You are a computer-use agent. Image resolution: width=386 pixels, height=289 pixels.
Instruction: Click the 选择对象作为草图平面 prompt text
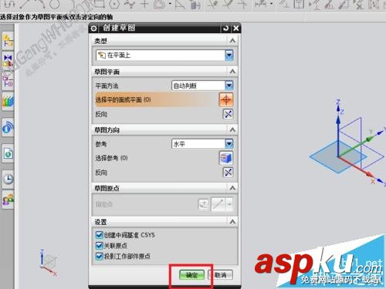pyautogui.click(x=56, y=17)
